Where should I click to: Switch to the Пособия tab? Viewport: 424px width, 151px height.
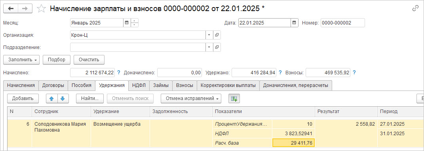(82, 85)
